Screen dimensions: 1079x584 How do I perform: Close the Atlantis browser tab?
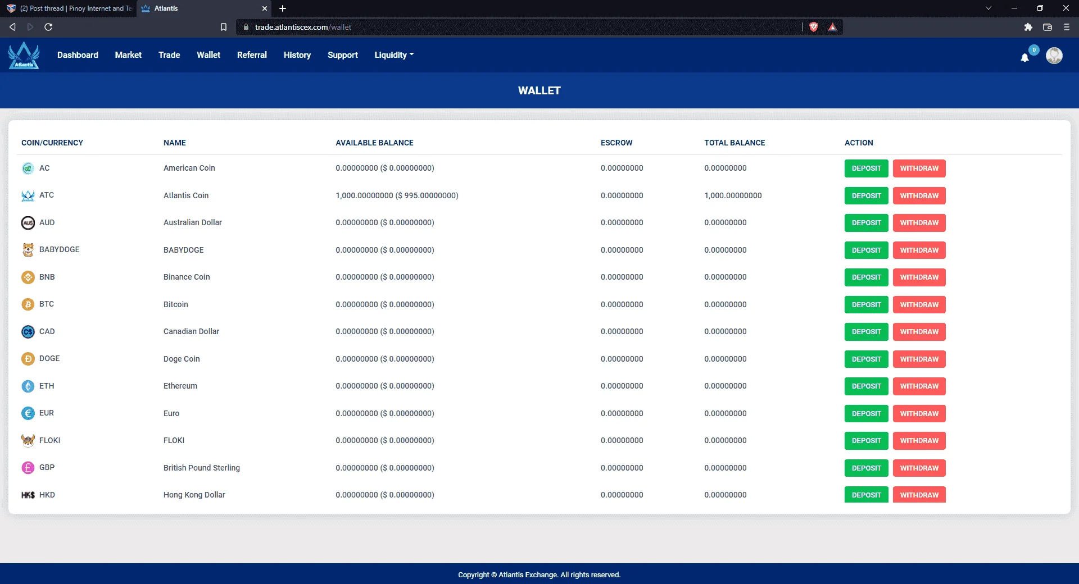click(264, 8)
